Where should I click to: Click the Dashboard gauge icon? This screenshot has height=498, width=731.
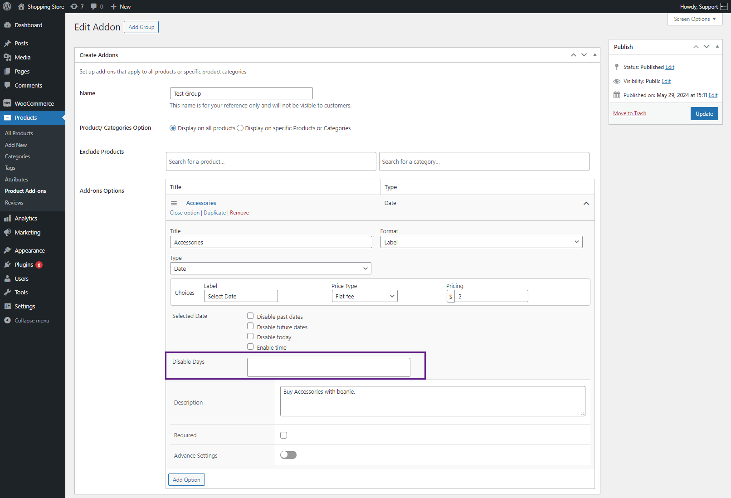coord(7,25)
